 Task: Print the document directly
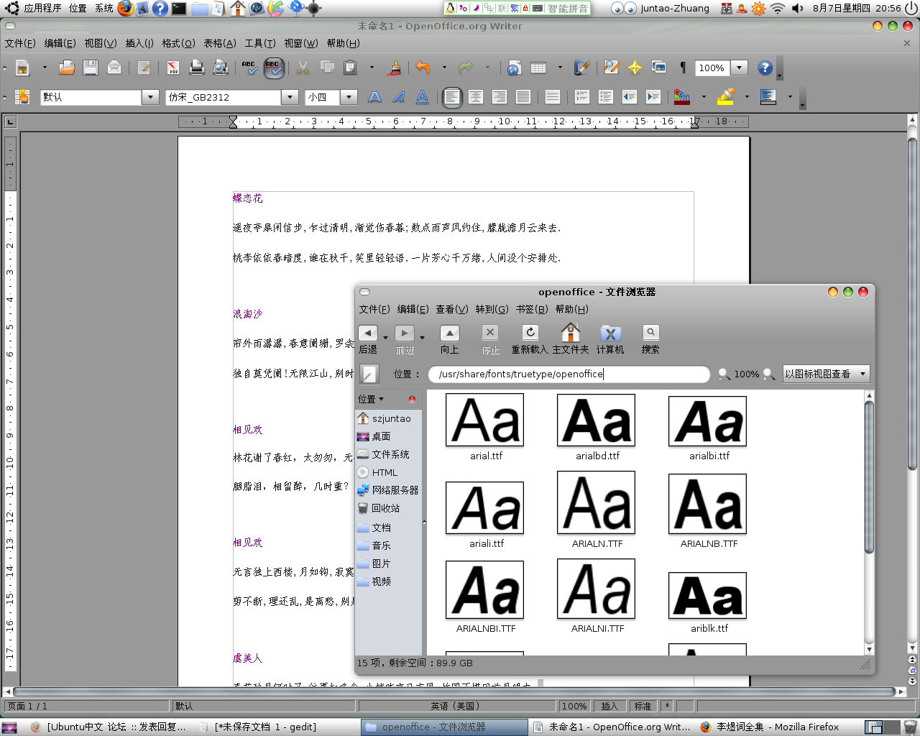(x=197, y=68)
